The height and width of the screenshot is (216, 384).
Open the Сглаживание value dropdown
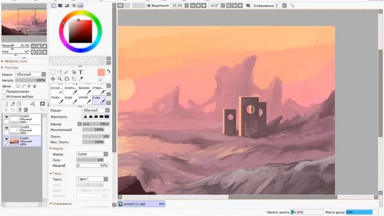[284, 5]
